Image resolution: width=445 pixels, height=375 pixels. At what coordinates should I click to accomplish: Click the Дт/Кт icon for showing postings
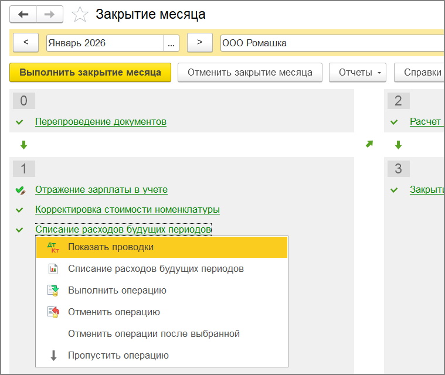[x=53, y=247]
